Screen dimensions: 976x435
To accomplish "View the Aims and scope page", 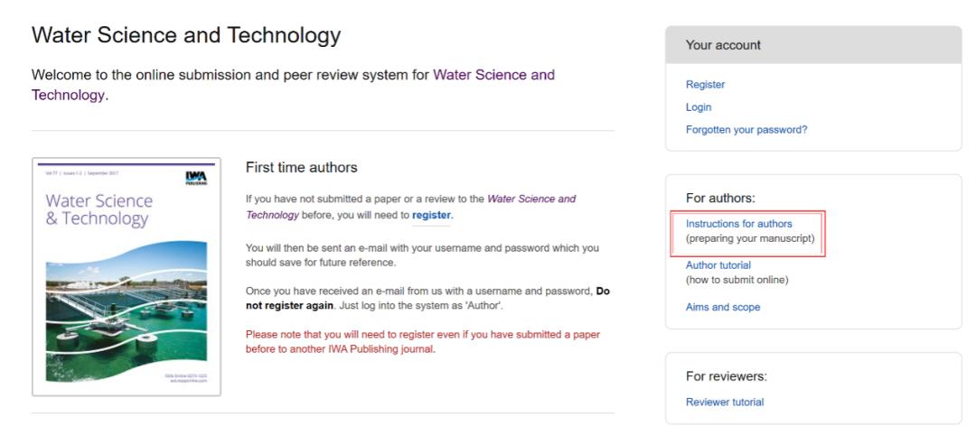I will tap(723, 307).
